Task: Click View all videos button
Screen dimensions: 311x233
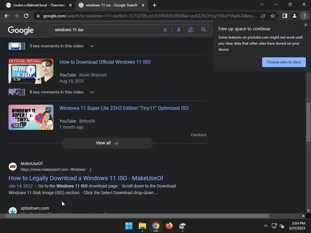Action: [107, 143]
